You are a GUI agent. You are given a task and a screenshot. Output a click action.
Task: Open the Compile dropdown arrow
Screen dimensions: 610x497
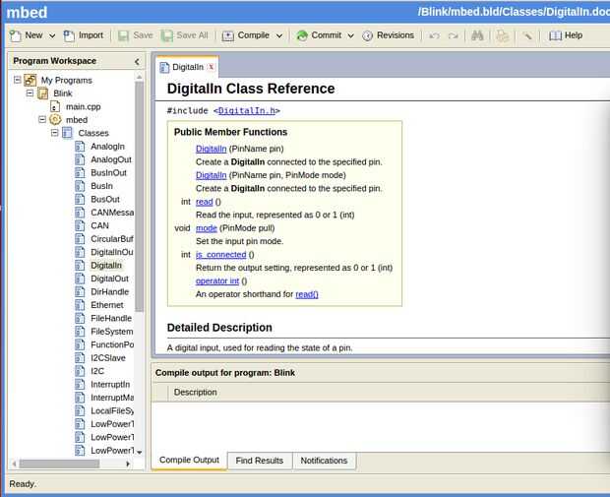279,35
